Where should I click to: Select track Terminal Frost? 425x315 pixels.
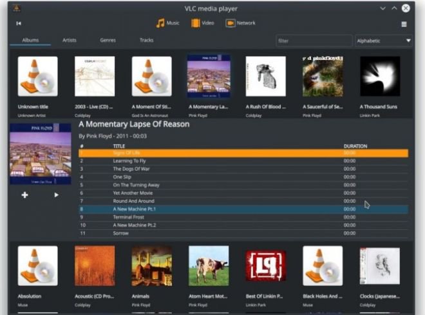[243, 217]
